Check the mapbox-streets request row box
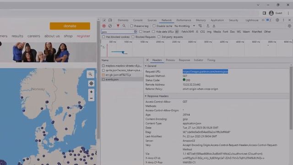293x165 pixels. [x=103, y=66]
